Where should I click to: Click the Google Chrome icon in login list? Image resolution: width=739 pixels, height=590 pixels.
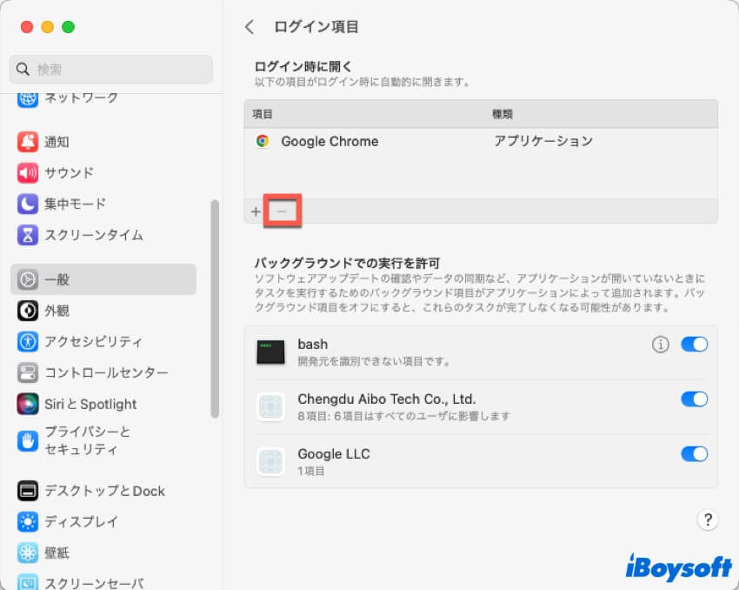coord(263,141)
